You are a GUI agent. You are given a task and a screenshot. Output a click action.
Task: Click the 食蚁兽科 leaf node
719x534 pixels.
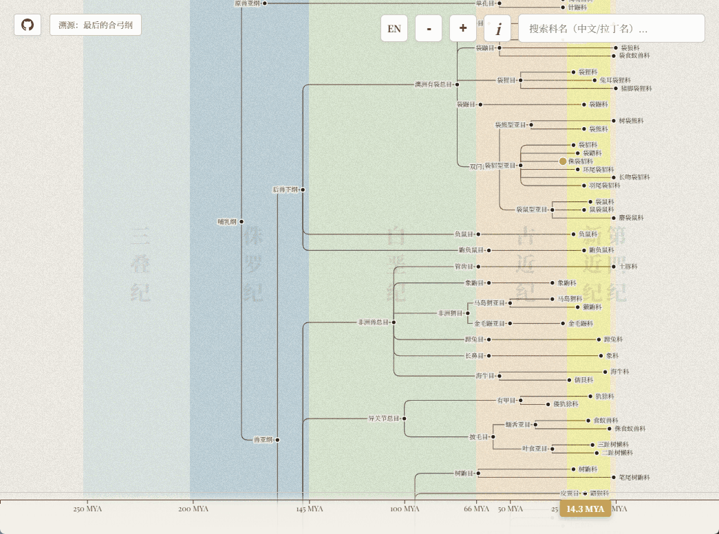588,420
